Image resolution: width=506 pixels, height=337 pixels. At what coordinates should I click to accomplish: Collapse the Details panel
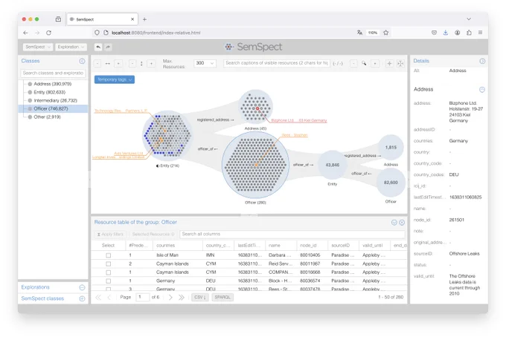coord(482,61)
